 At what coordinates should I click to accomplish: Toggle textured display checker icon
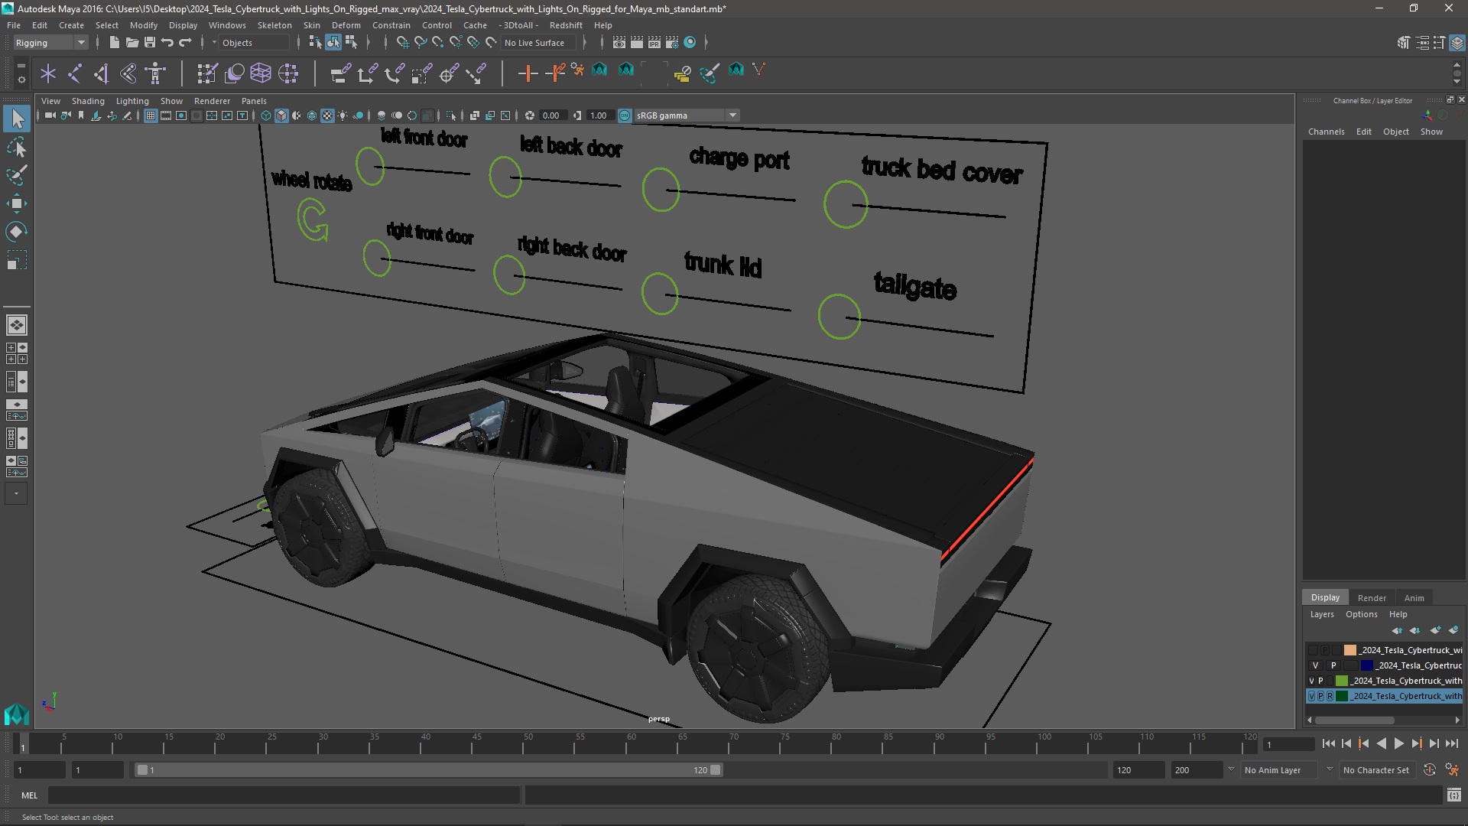[327, 115]
